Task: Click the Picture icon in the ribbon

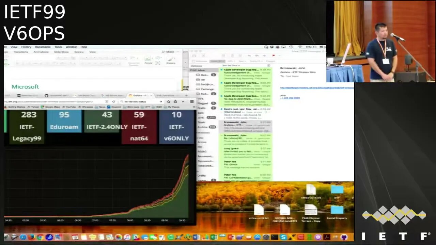Action: click(x=149, y=60)
